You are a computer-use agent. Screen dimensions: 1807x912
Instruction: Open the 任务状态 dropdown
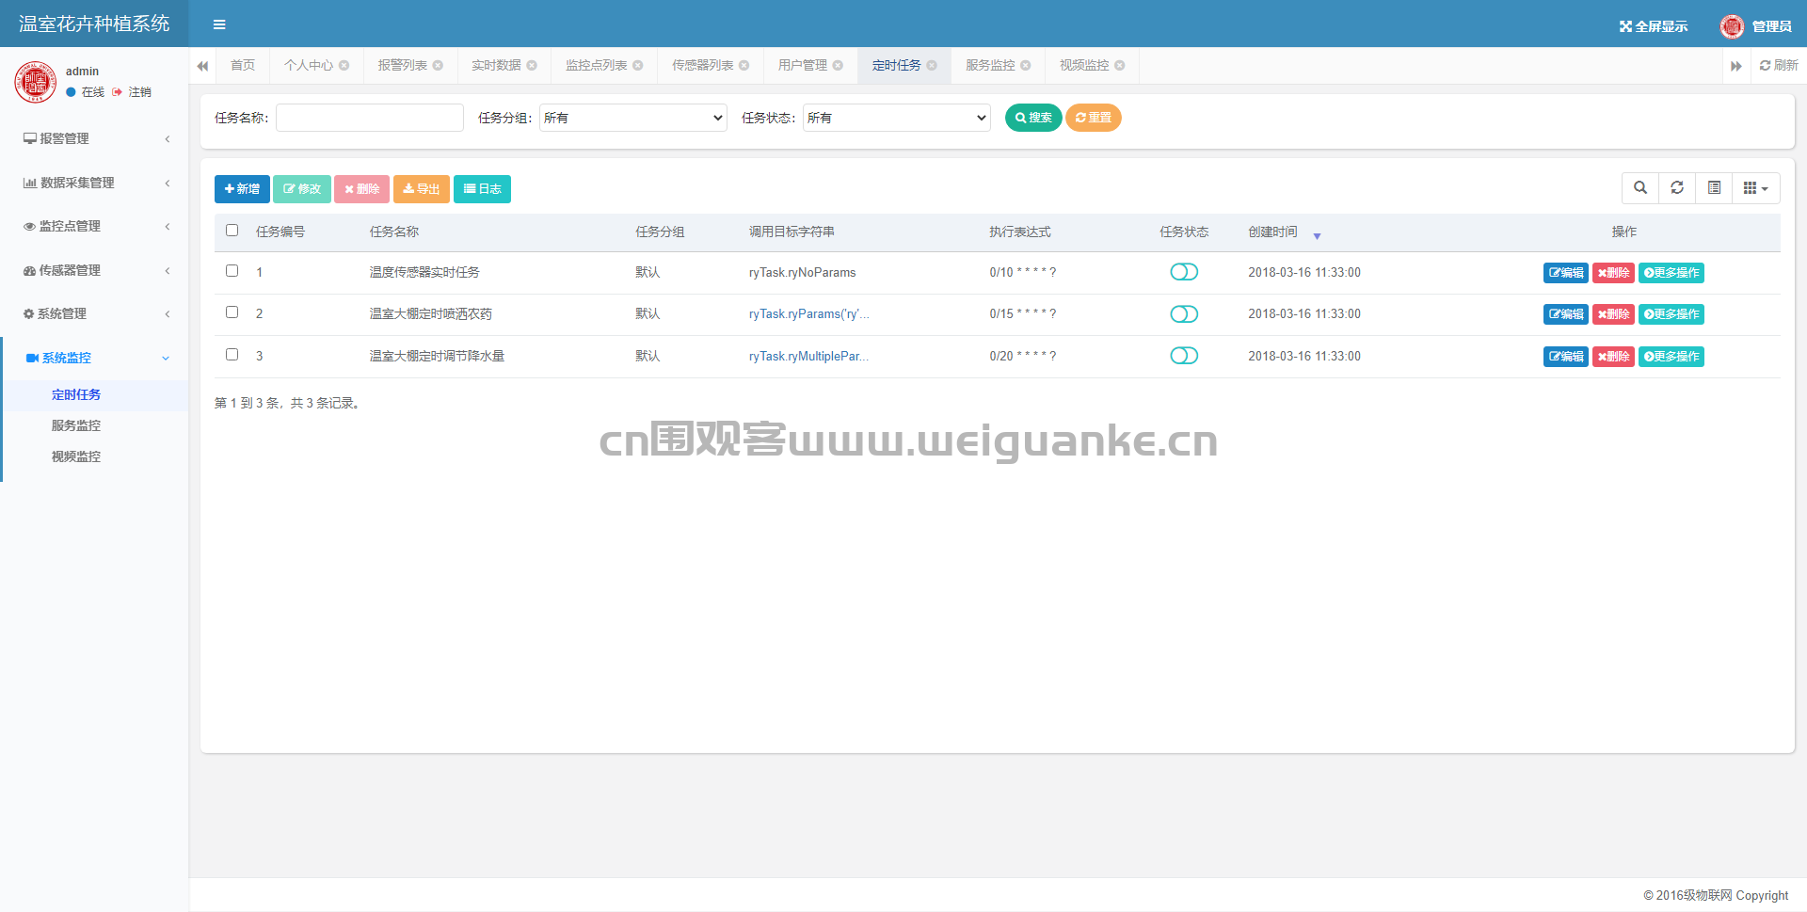[897, 118]
